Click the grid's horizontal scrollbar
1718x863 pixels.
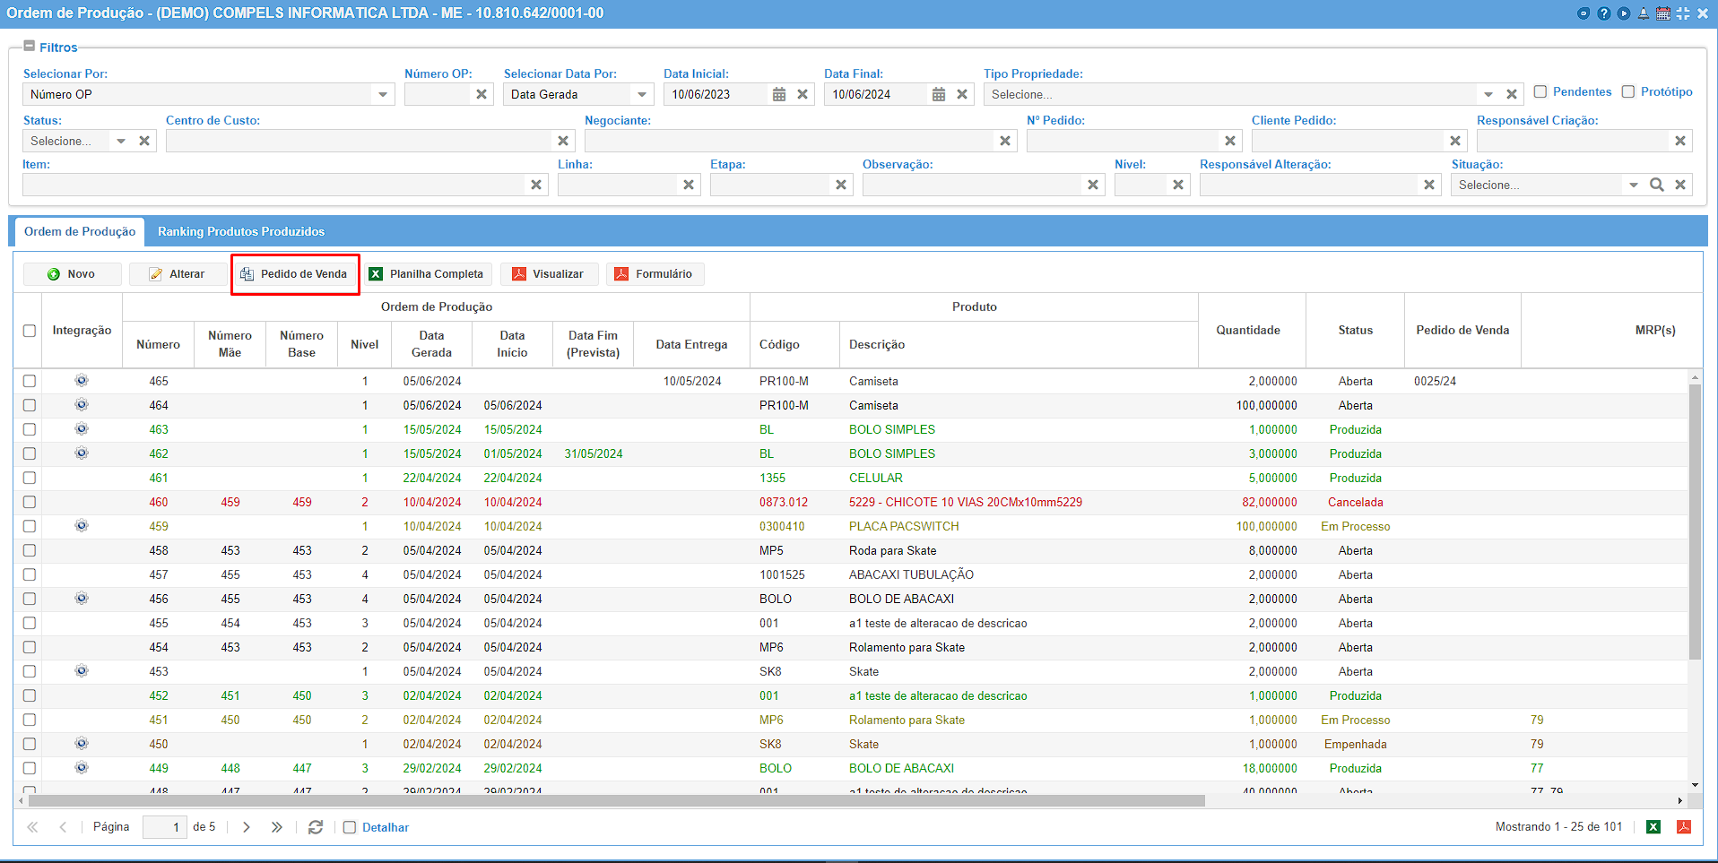click(617, 800)
